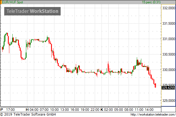The image size is (176, 117).
Task: Click the 16:00 time axis label
Action: (x=75, y=110)
